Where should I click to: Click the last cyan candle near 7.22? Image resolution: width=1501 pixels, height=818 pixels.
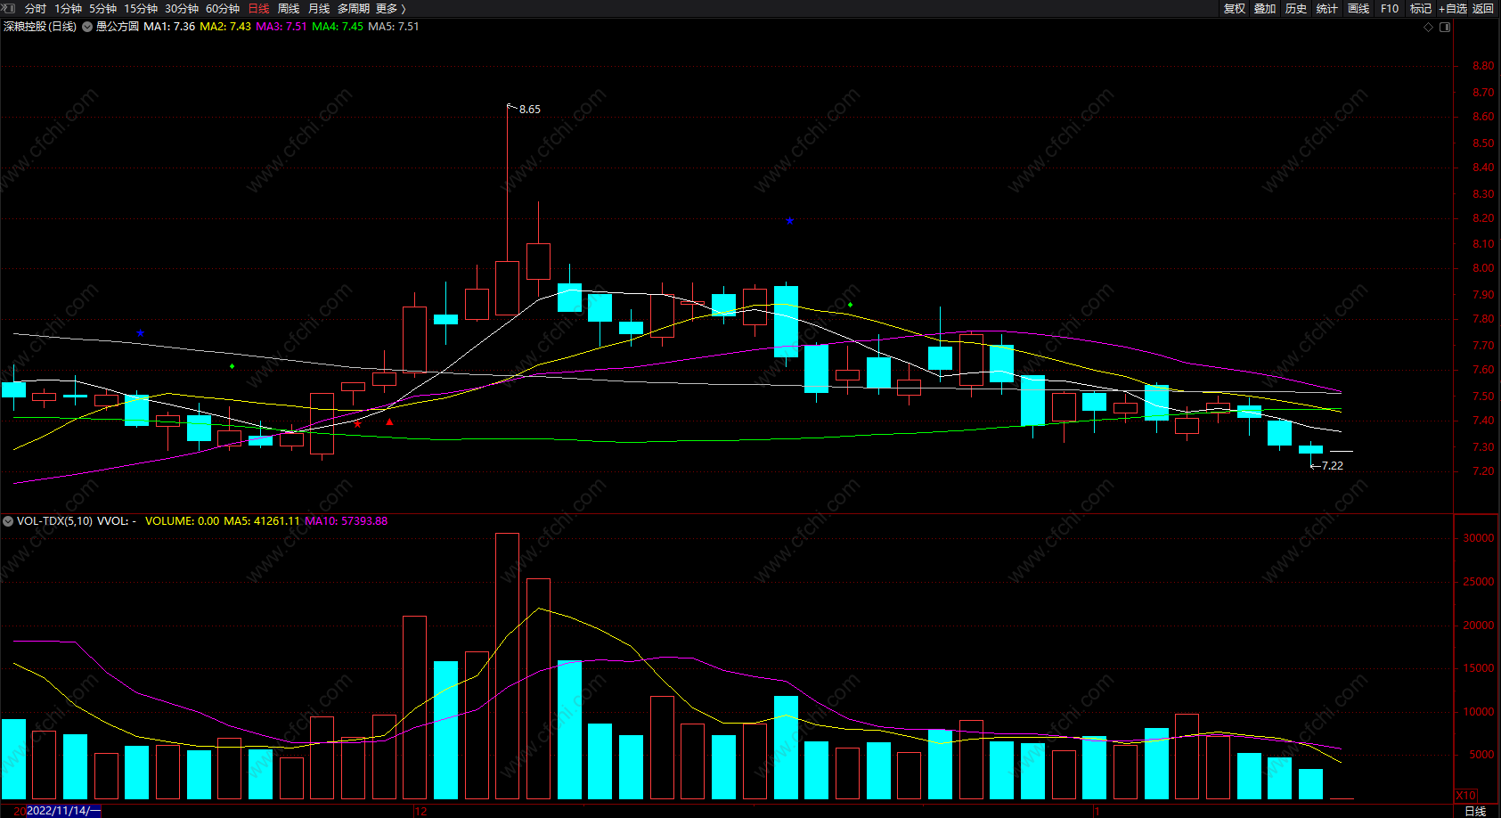tap(1310, 450)
